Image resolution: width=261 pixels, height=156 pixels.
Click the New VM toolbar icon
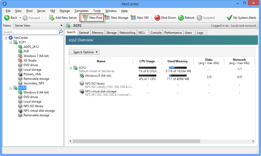(133, 18)
